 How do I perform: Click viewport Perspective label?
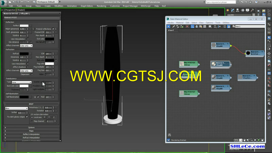tap(10, 10)
